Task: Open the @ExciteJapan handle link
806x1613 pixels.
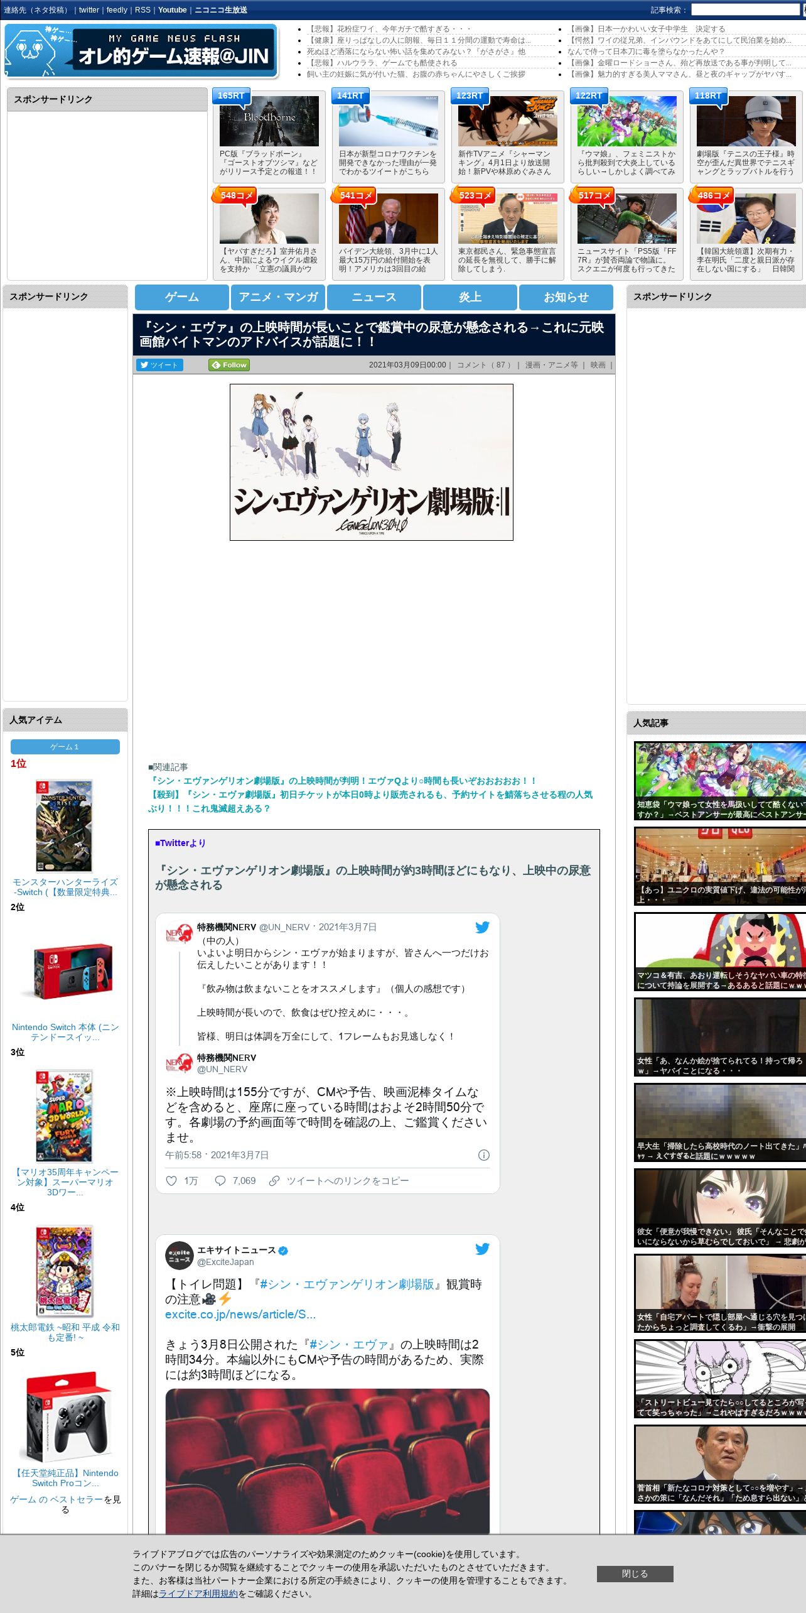Action: [x=225, y=1262]
